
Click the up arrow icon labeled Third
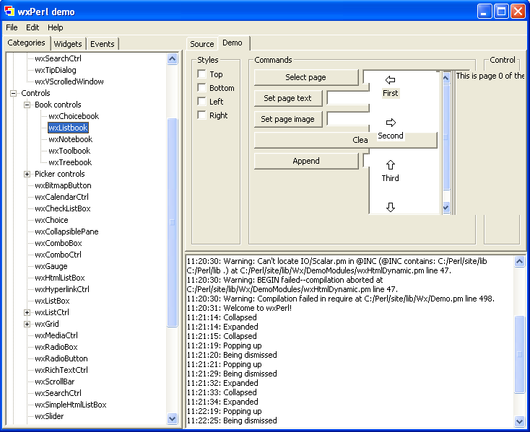(391, 165)
